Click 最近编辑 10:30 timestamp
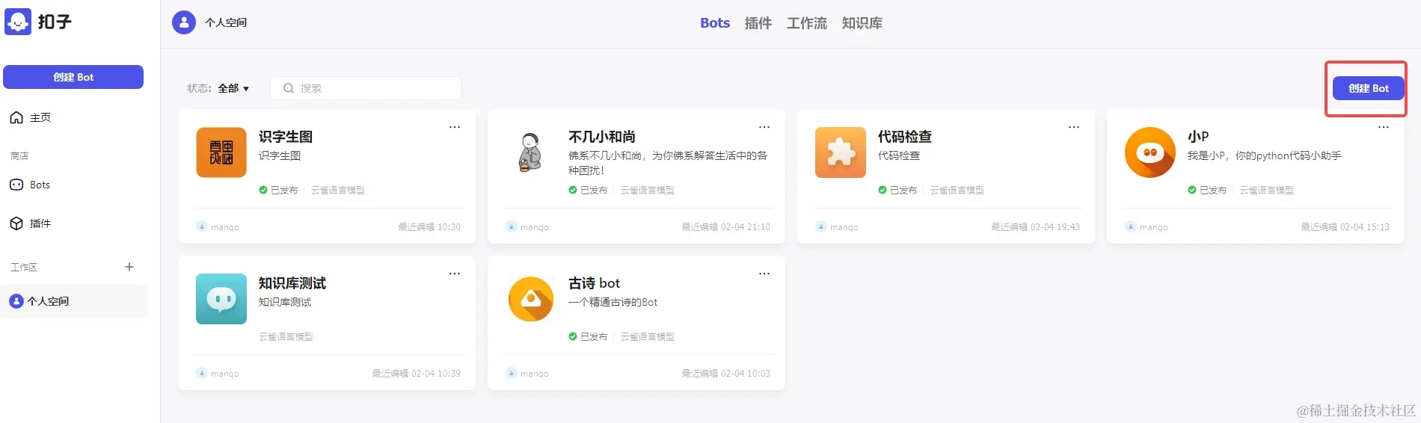The height and width of the screenshot is (423, 1421). tap(429, 226)
